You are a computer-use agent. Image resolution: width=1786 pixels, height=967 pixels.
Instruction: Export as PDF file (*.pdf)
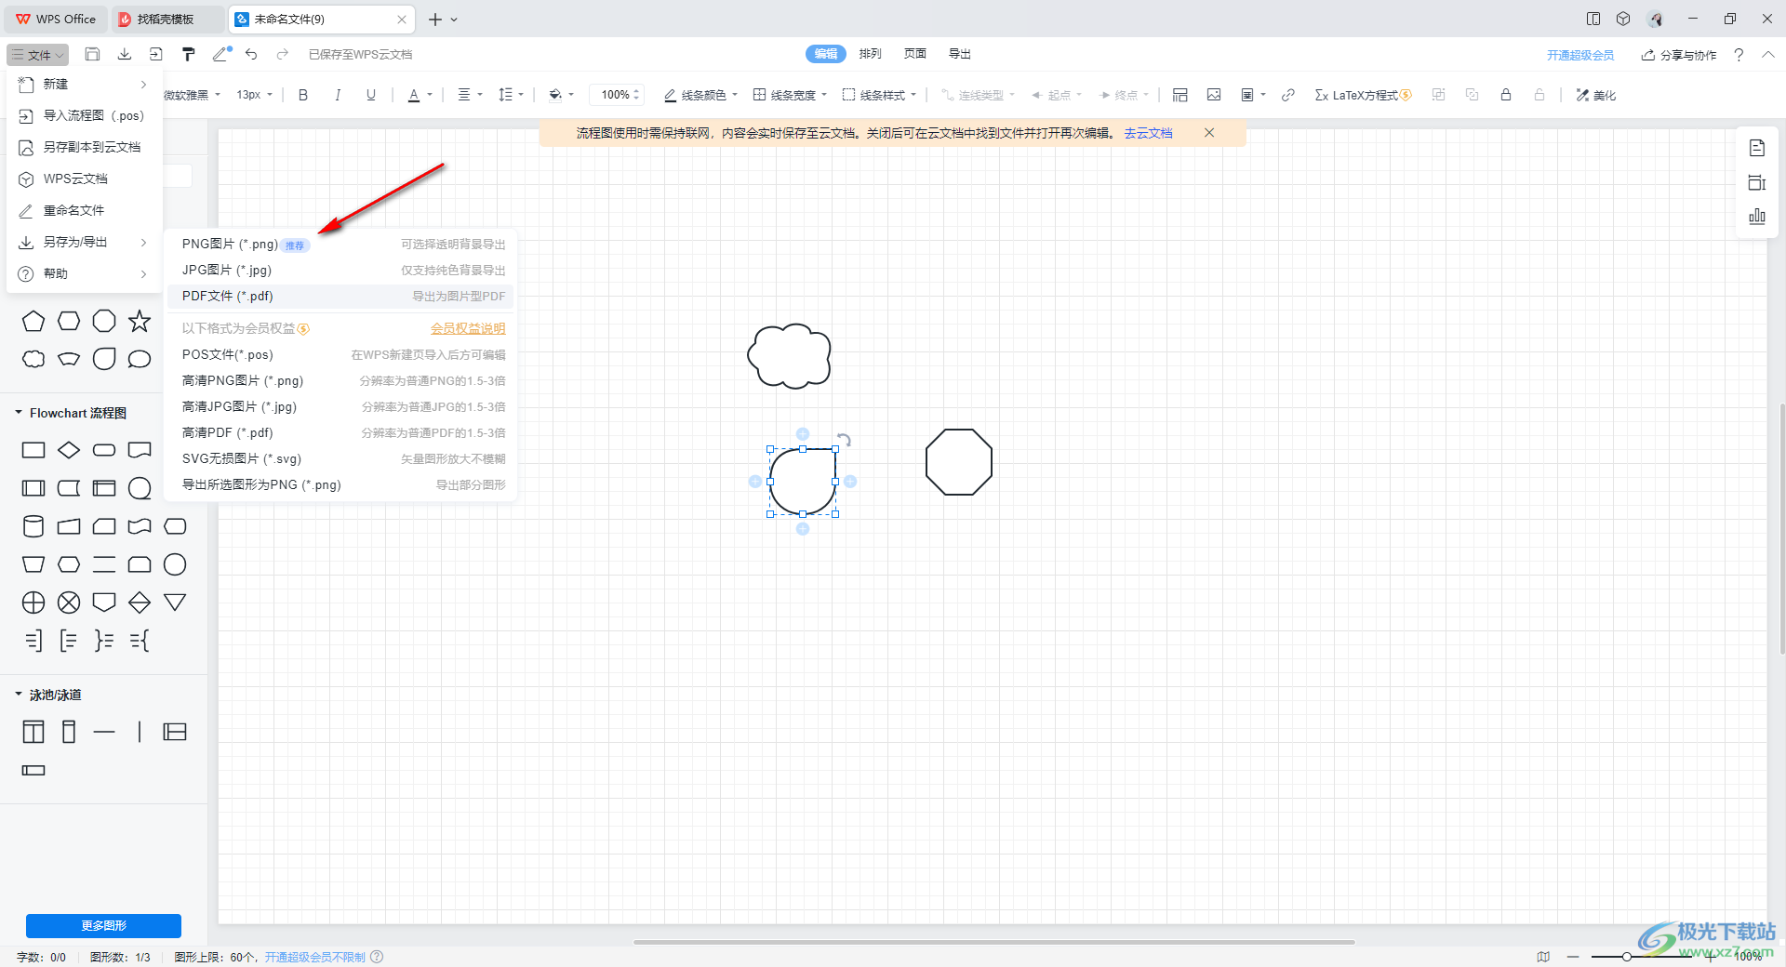click(340, 296)
